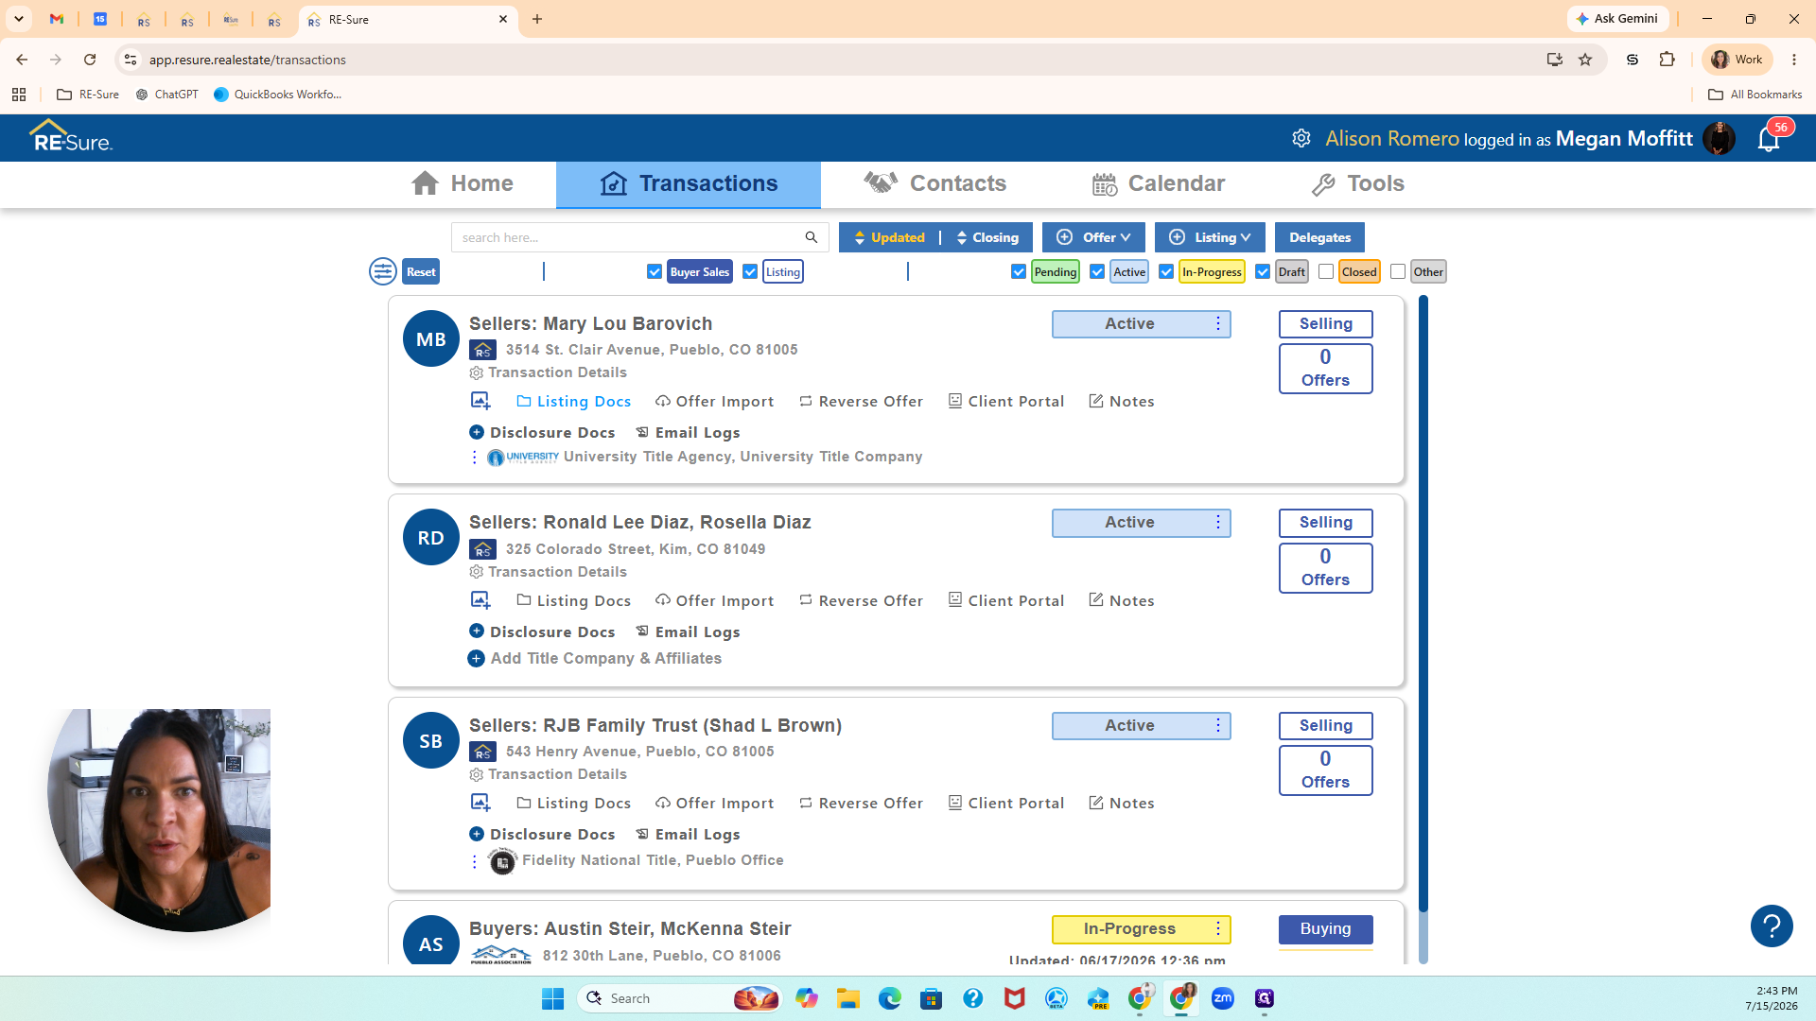Viewport: 1816px width, 1021px height.
Task: Open the notifications bell icon
Action: [x=1768, y=140]
